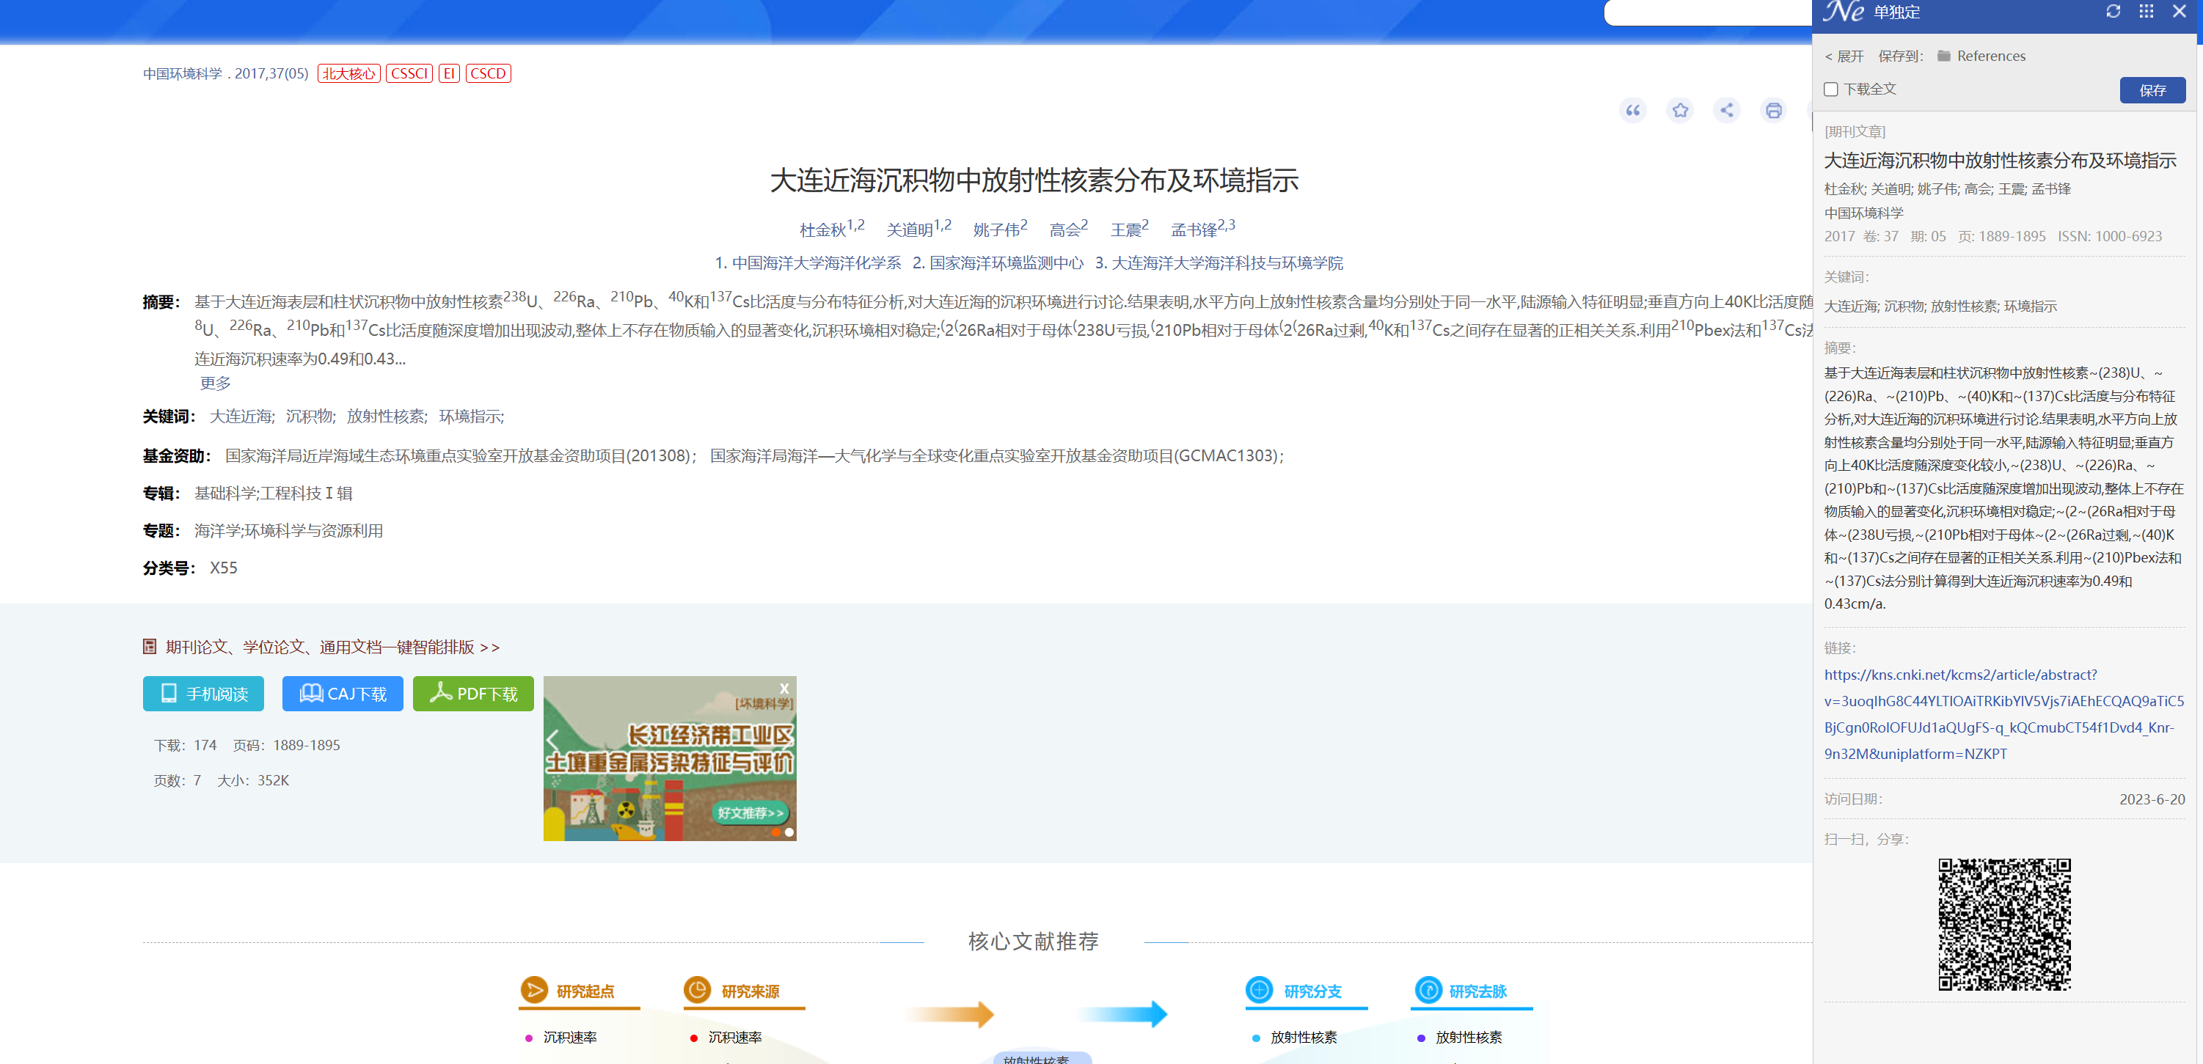
Task: Expand the panel with 展开
Action: pyautogui.click(x=1844, y=56)
